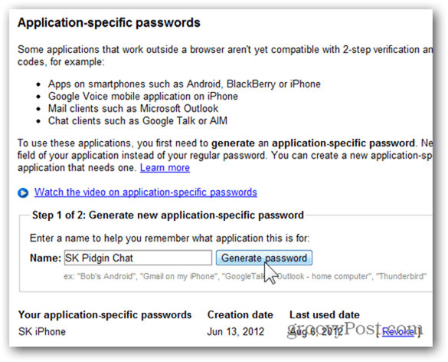Image resolution: width=448 pixels, height=362 pixels.
Task: Click the Step 1 of 2 section title
Action: click(168, 216)
